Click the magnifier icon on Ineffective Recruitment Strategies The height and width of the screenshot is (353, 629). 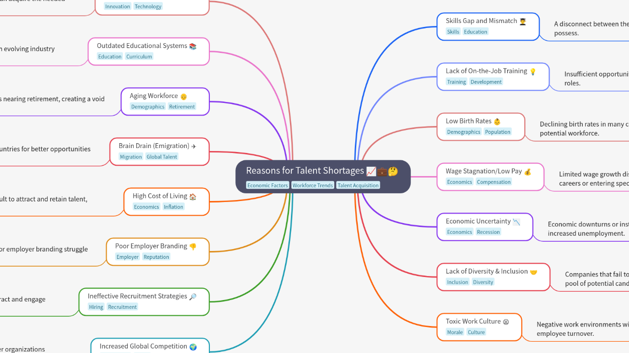tap(193, 296)
